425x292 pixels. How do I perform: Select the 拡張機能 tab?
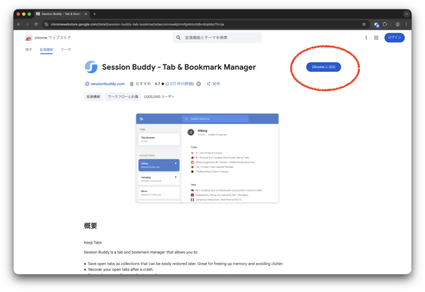point(47,49)
